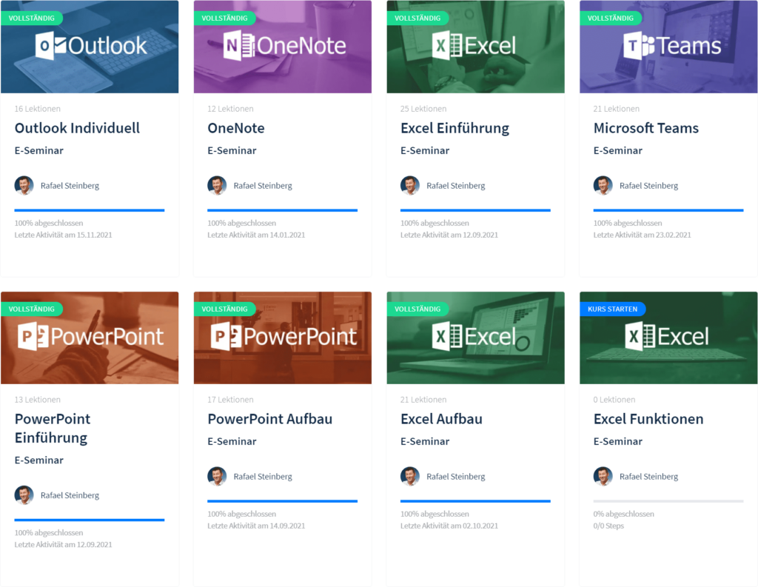The height and width of the screenshot is (587, 758).
Task: Click instructor avatar on Excel Einführung card
Action: pos(410,185)
